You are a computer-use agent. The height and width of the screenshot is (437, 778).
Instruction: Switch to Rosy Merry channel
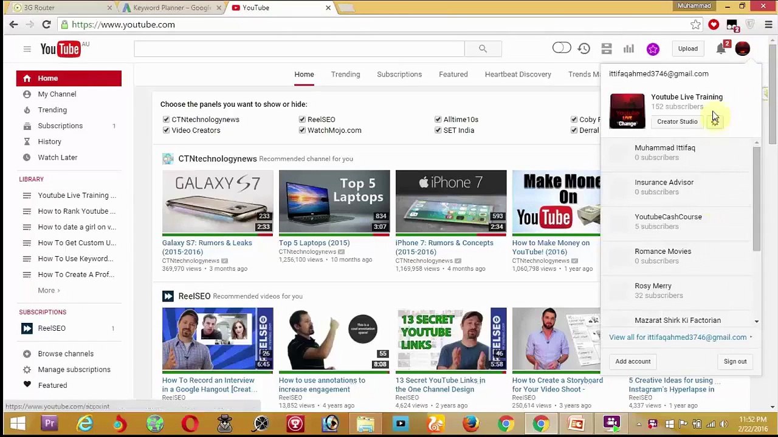pyautogui.click(x=676, y=291)
